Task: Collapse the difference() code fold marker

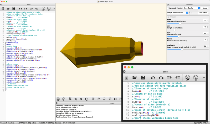Action: [6, 42]
